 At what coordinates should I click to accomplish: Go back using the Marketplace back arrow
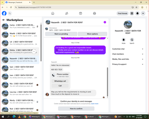tap(4, 20)
